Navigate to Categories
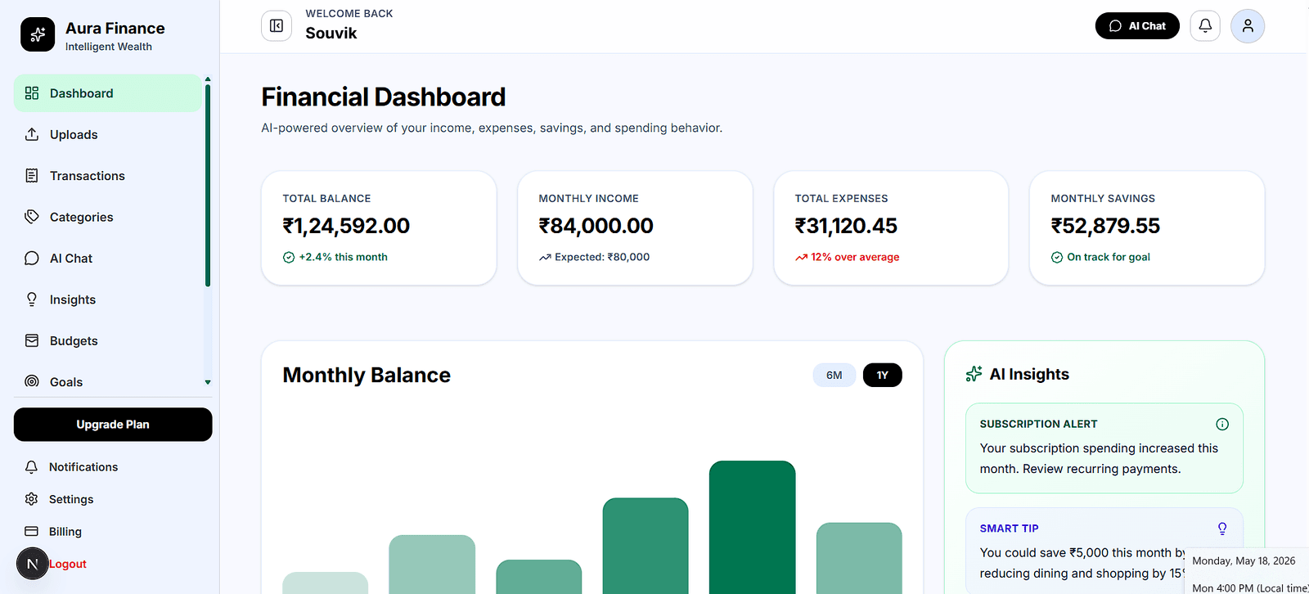 pos(108,217)
